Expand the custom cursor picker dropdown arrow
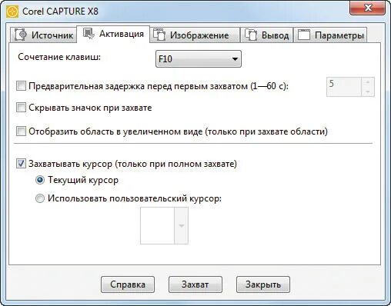Screen dimensions: 391x306 click(x=182, y=226)
